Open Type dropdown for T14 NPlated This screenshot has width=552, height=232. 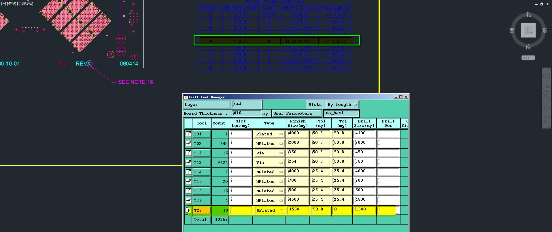(269, 172)
